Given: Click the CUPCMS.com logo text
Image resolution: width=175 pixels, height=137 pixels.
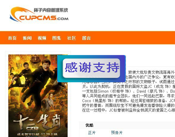Looking at the screenshot, I should click(x=44, y=18).
